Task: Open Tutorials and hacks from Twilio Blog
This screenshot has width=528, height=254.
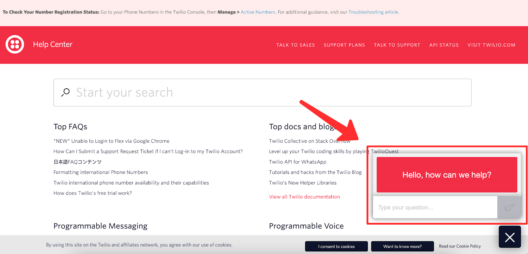Action: (x=315, y=172)
